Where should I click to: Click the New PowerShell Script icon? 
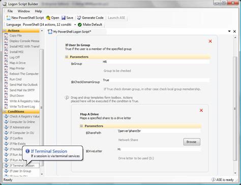tap(8, 18)
